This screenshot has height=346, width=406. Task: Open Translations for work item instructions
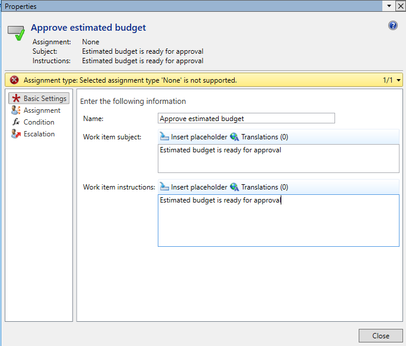[x=259, y=187]
